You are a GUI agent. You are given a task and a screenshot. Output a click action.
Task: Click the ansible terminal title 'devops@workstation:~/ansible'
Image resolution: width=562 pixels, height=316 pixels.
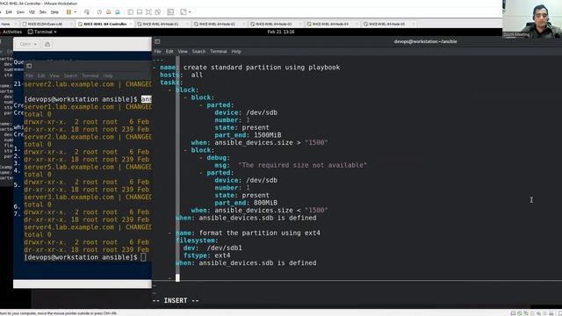pos(425,41)
